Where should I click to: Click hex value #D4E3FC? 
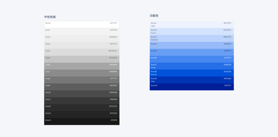(x=228, y=30)
